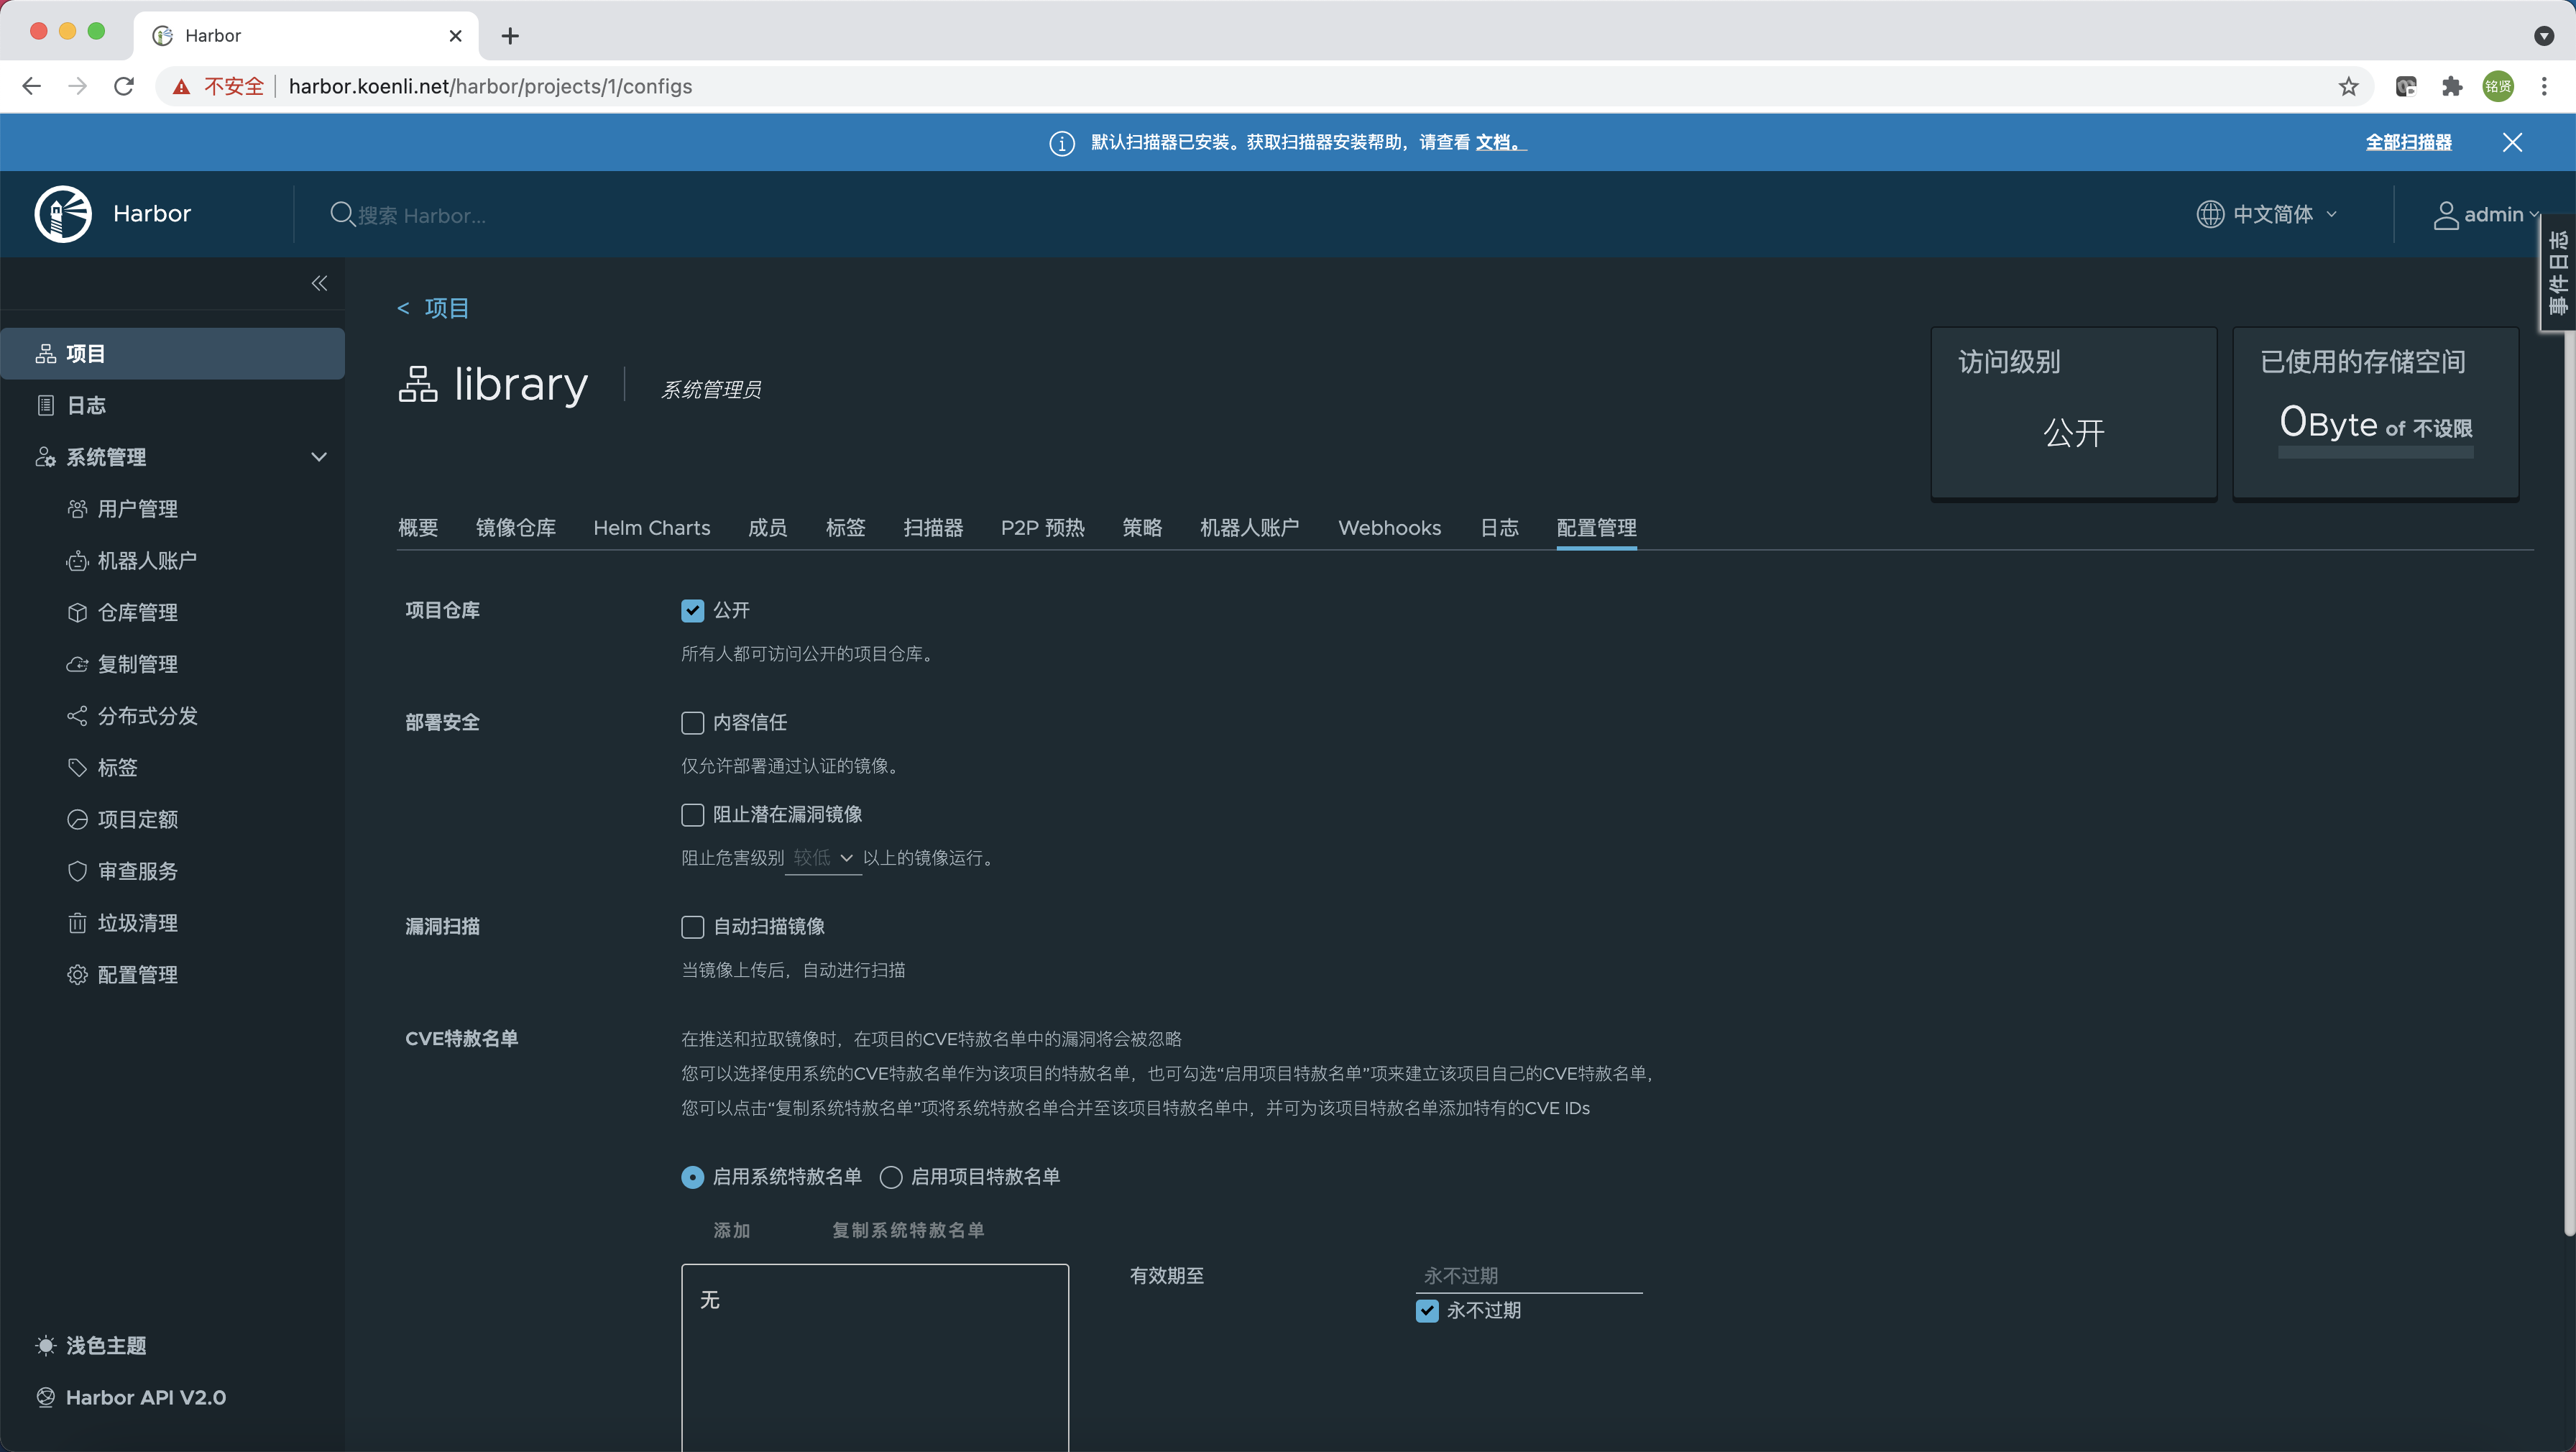Viewport: 2576px width, 1452px height.
Task: Enable auto scan images (自动扫描镜像) checkbox
Action: [x=692, y=927]
